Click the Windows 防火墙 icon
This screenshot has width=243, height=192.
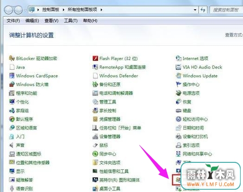tap(12, 85)
